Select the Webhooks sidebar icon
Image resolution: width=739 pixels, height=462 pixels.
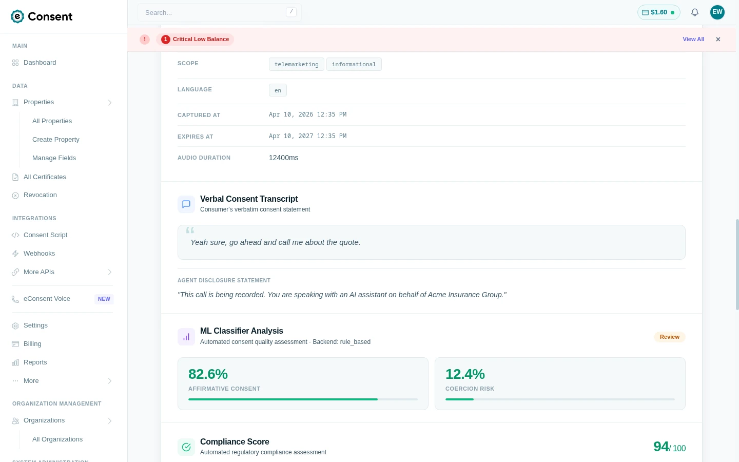pyautogui.click(x=15, y=254)
